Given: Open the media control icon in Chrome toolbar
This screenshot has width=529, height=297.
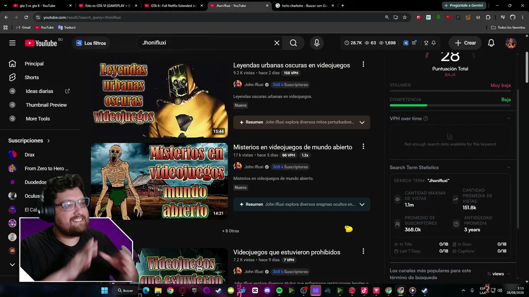Looking at the screenshot, I should pyautogui.click(x=503, y=17).
